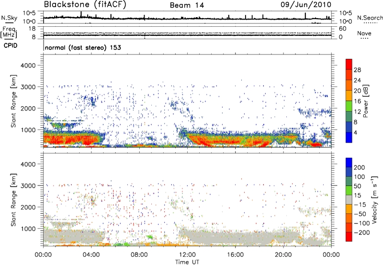Click the gray segment of velocity color bar
This screenshot has height=265, width=383.
click(349, 200)
